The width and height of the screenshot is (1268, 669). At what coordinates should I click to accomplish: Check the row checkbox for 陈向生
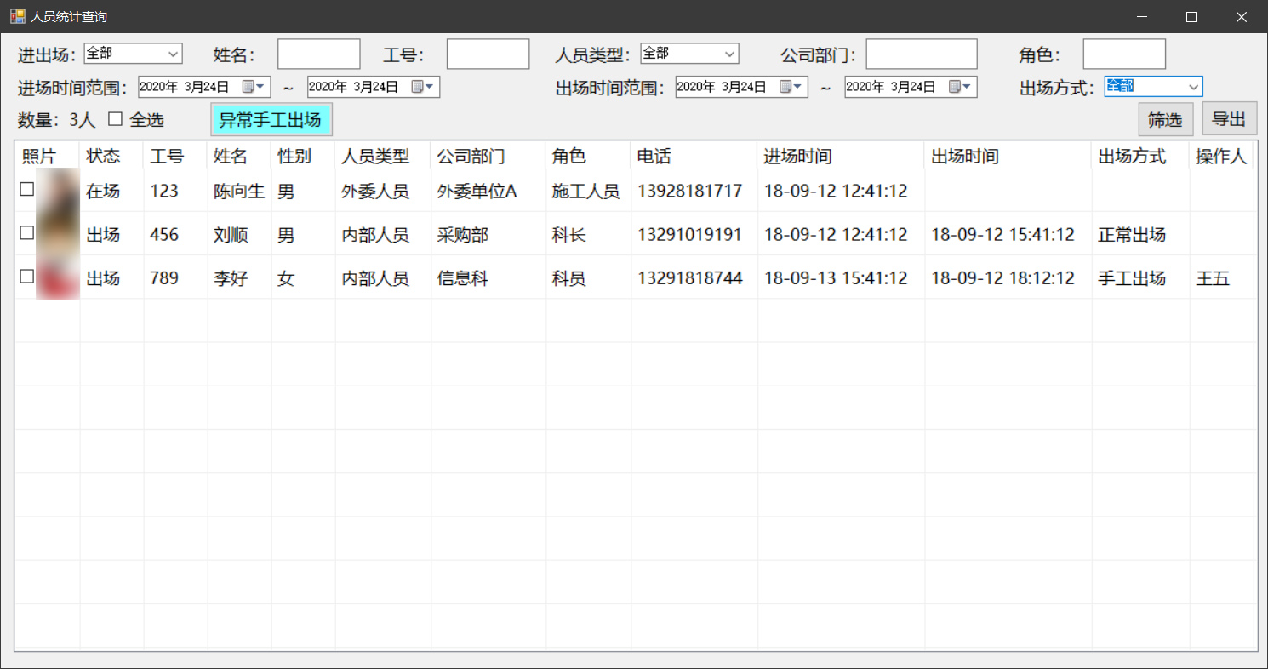click(27, 190)
